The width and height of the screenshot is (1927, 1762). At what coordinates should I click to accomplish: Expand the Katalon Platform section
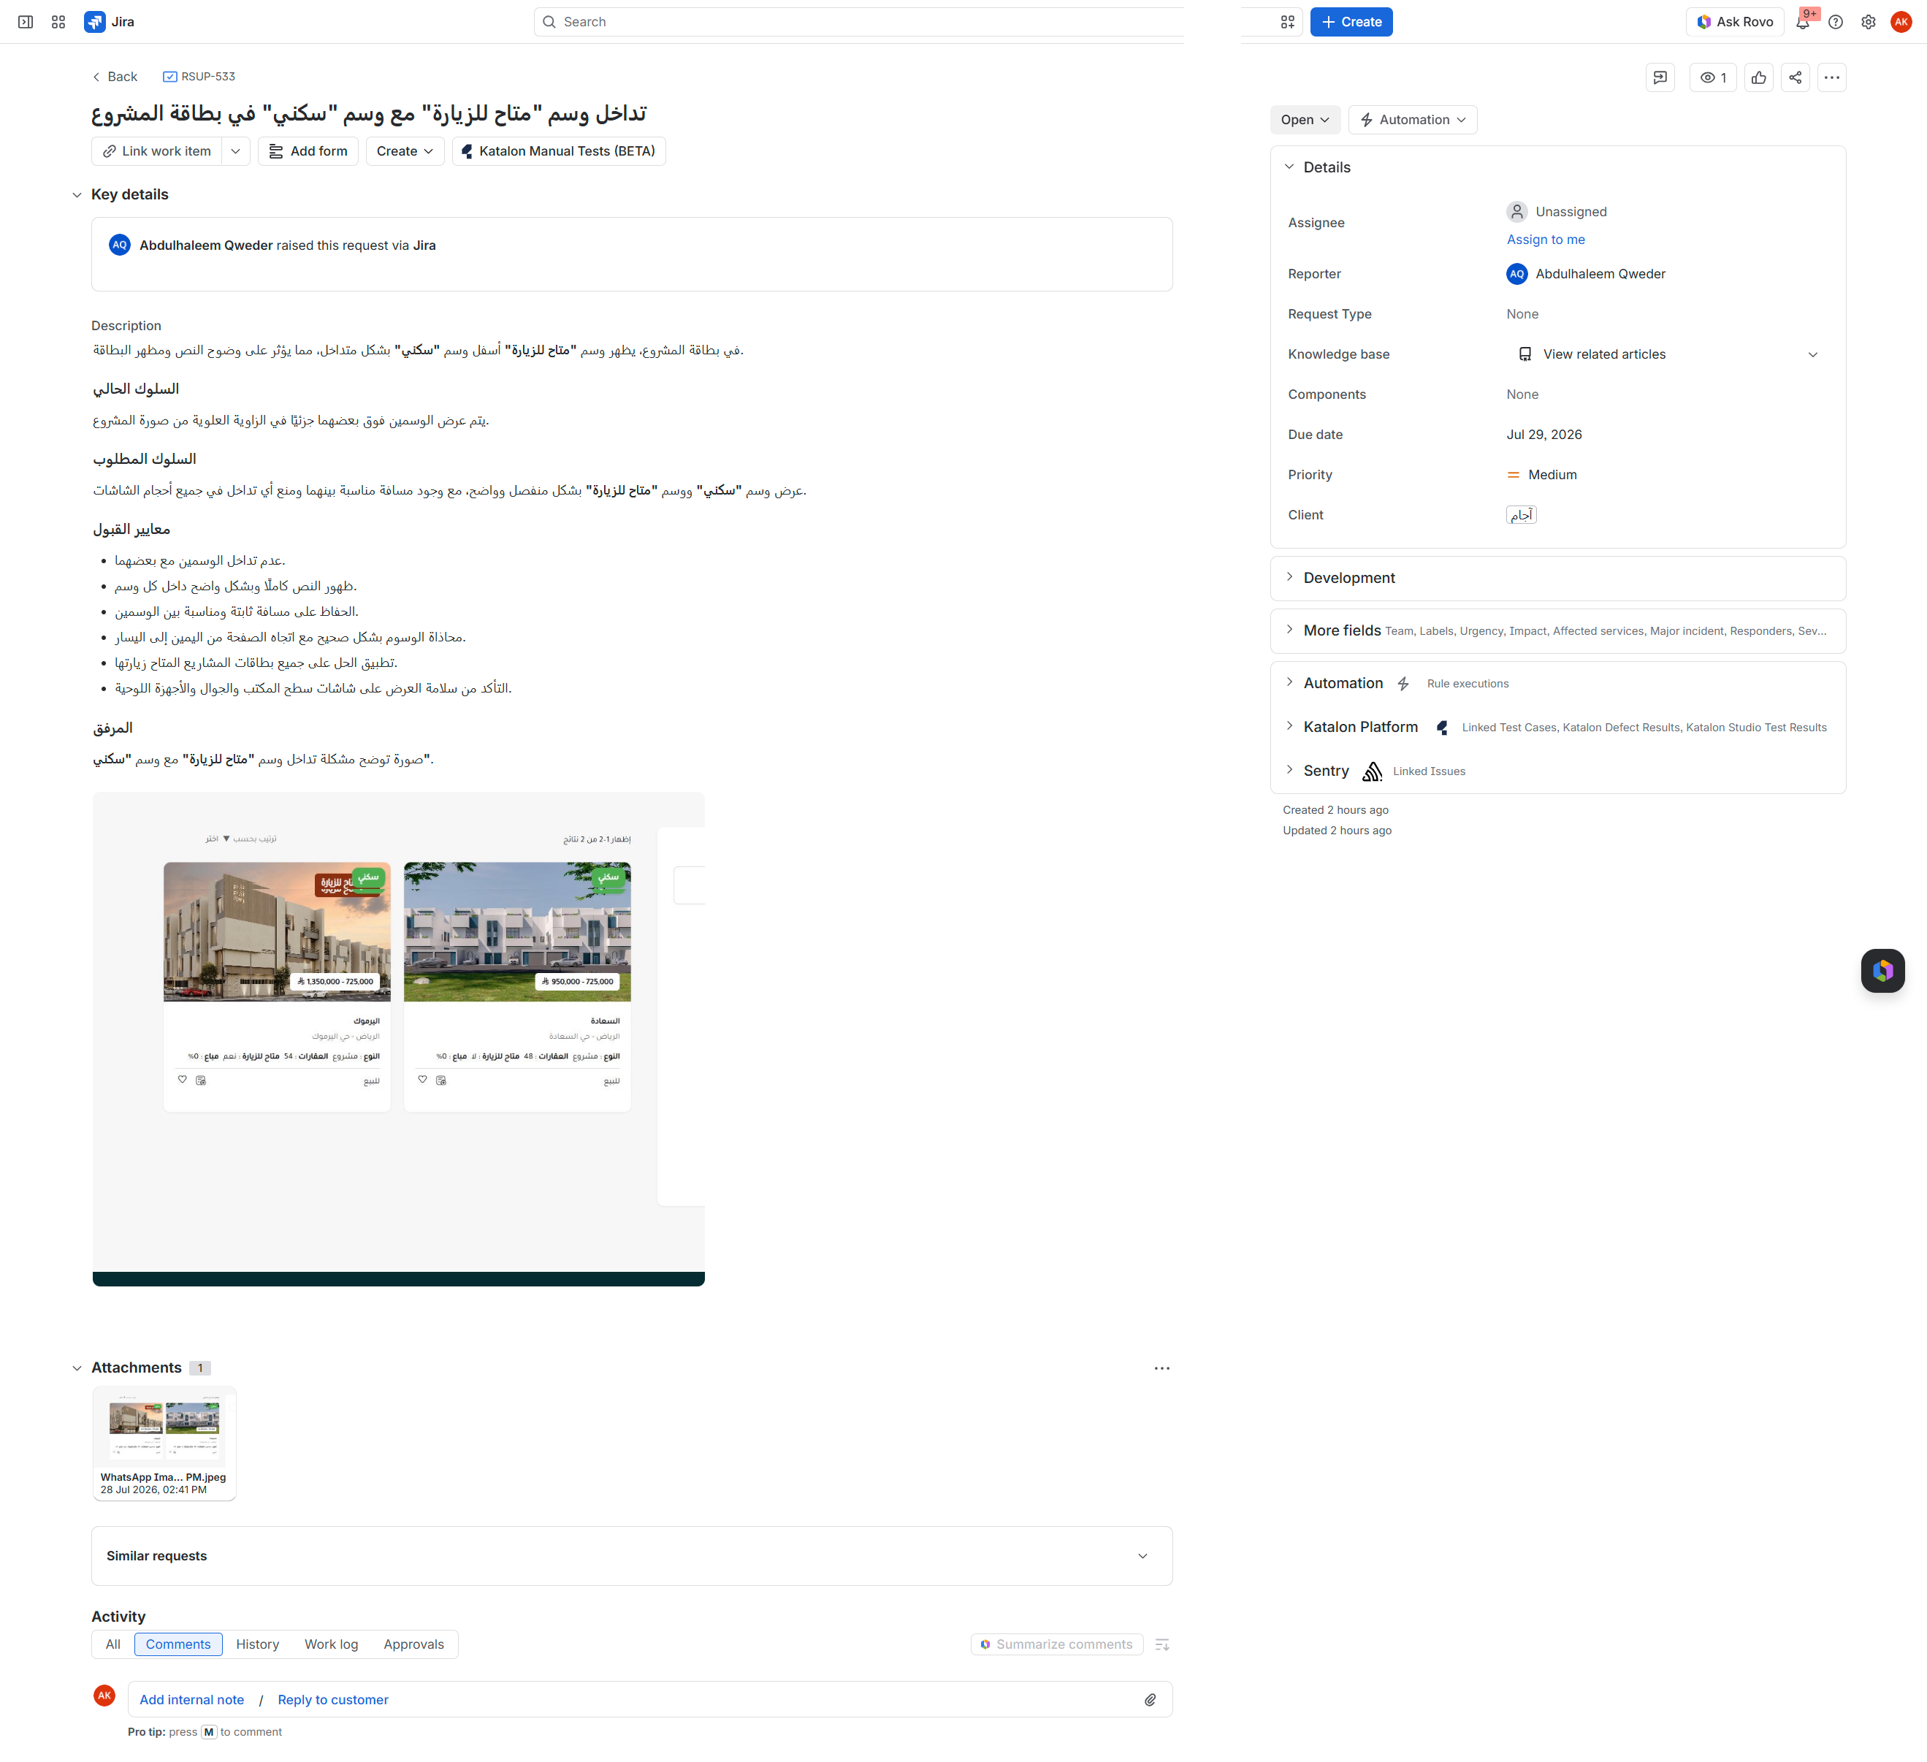(x=1289, y=727)
